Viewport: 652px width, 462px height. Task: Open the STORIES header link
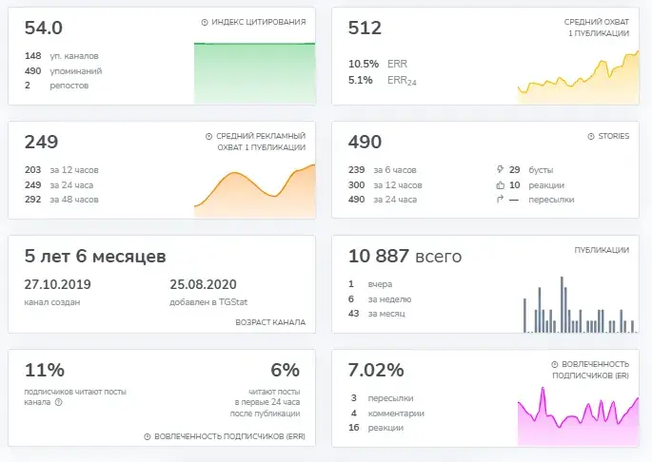tap(614, 136)
